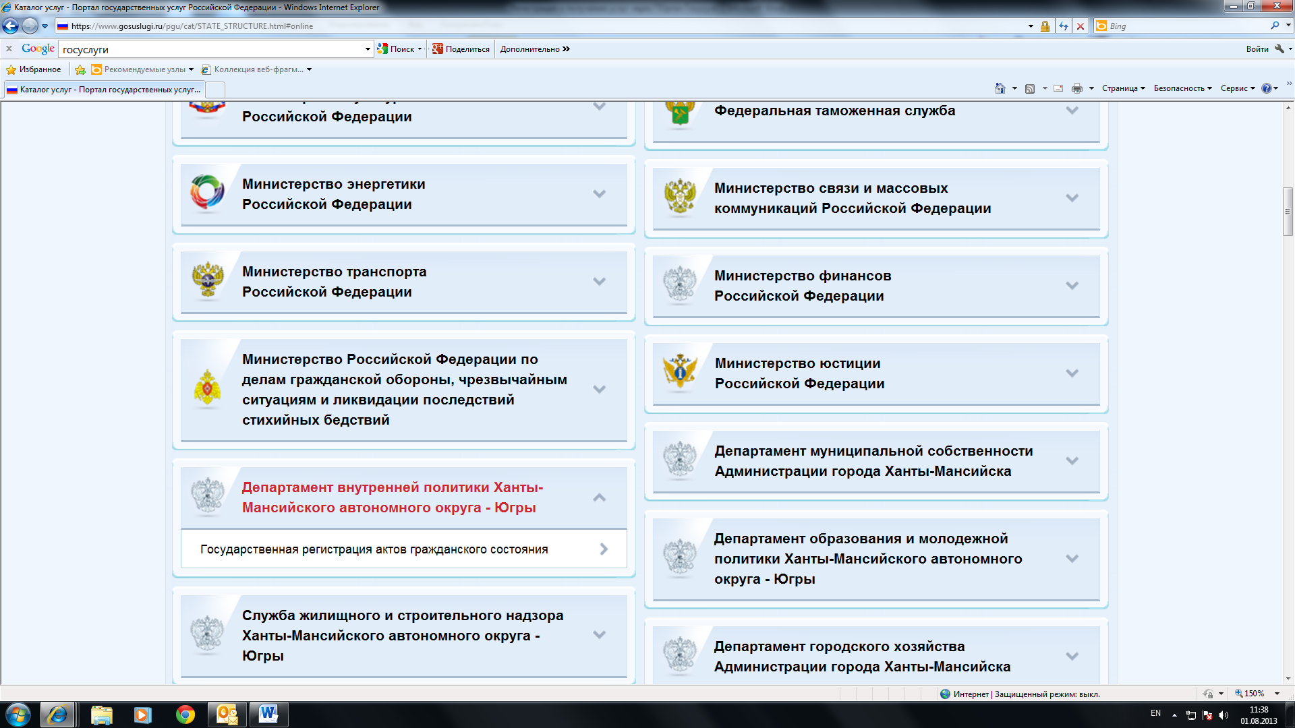Open Государственная регистрация актов гражданского состояния

403,549
